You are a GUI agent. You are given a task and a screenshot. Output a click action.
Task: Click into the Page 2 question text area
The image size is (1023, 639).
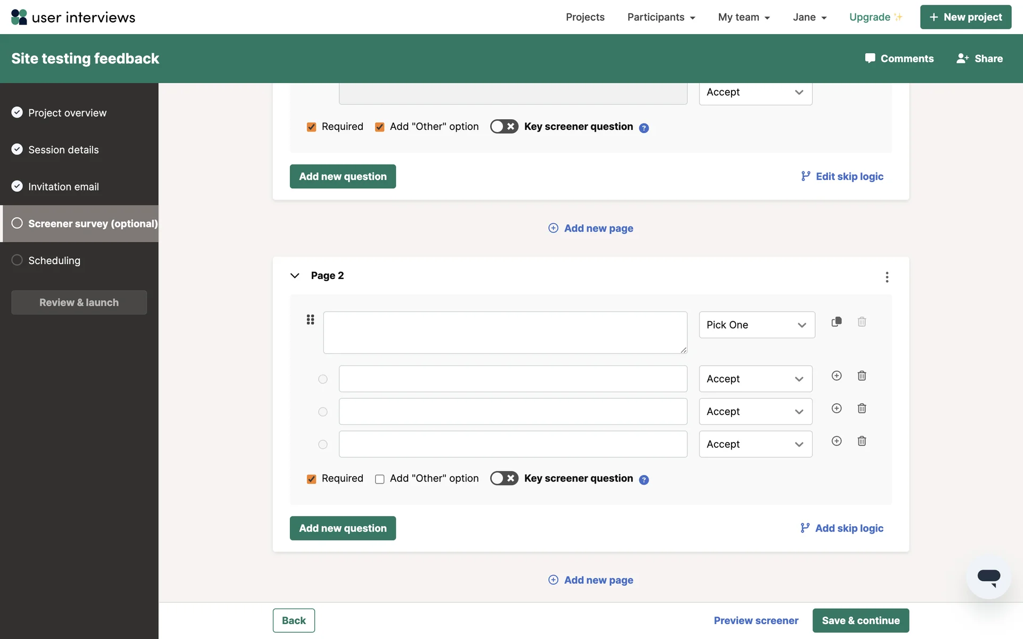point(505,332)
